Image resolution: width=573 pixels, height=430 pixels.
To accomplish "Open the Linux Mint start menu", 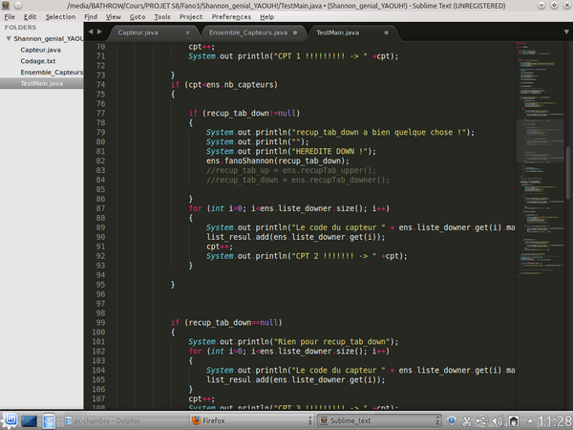I will coord(10,419).
